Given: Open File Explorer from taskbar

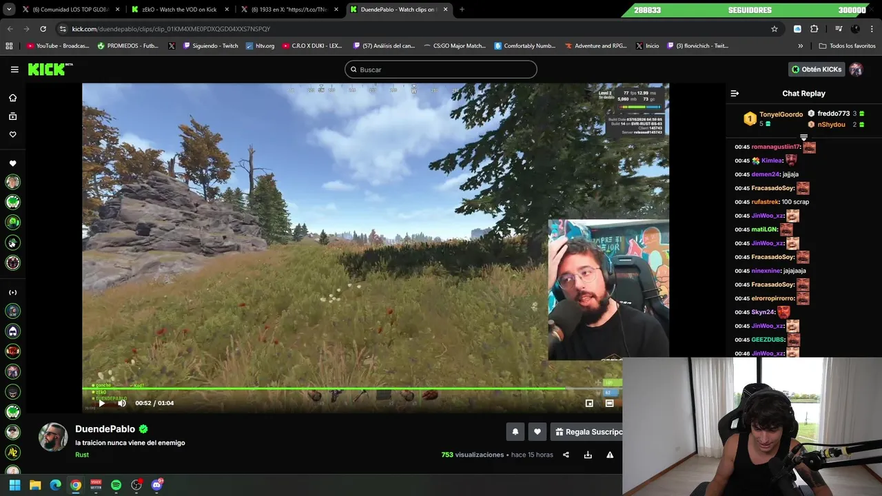Looking at the screenshot, I should [x=35, y=485].
